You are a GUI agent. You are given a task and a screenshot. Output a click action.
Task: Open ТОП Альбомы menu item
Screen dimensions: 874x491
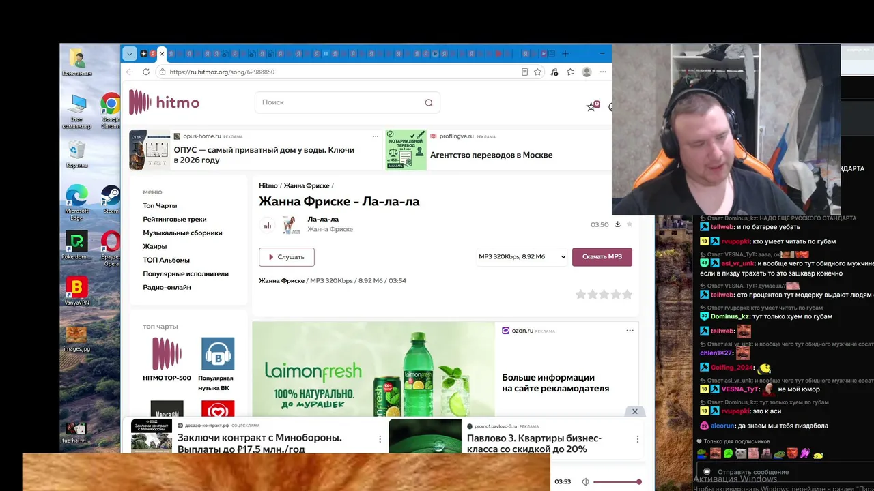(166, 260)
